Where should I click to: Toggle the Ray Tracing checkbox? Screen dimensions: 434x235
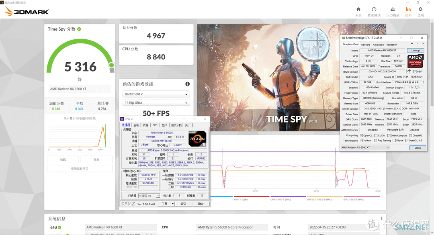[x=375, y=141]
